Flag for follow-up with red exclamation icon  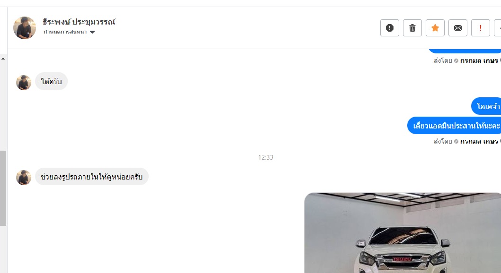coord(480,28)
